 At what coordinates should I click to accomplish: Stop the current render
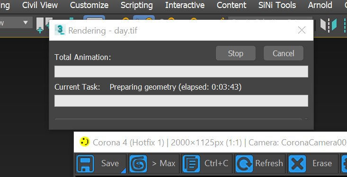point(236,53)
